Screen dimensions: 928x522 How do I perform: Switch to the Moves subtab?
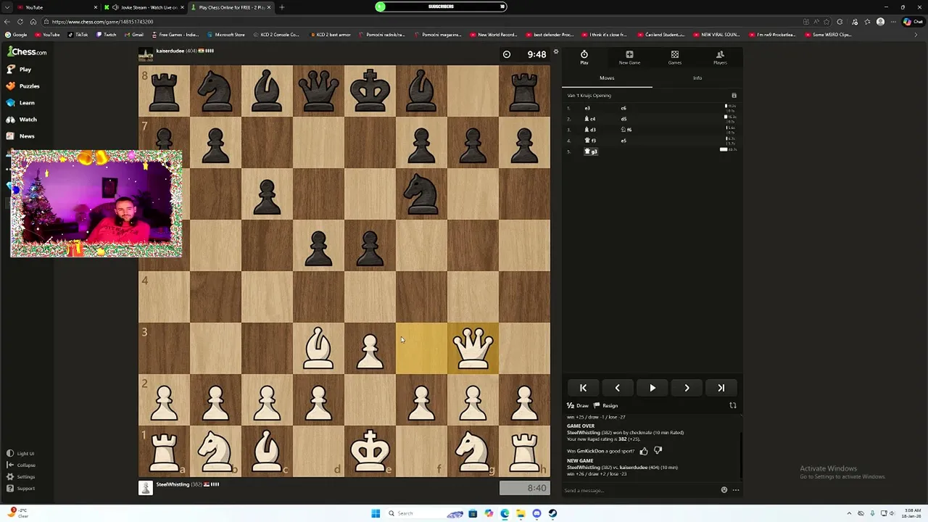607,78
